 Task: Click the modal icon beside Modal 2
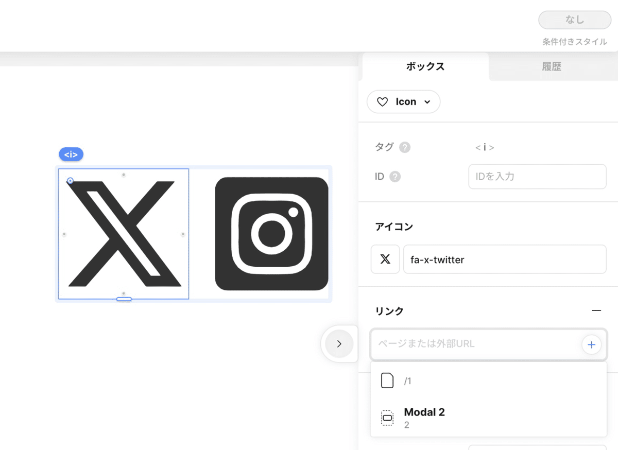point(387,418)
